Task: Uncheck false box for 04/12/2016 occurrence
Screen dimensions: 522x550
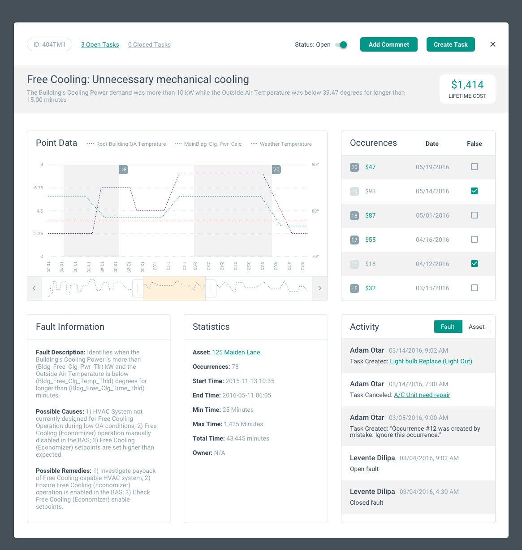Action: (475, 264)
